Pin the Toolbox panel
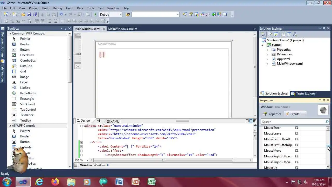This screenshot has width=332, height=187. [x=65, y=28]
